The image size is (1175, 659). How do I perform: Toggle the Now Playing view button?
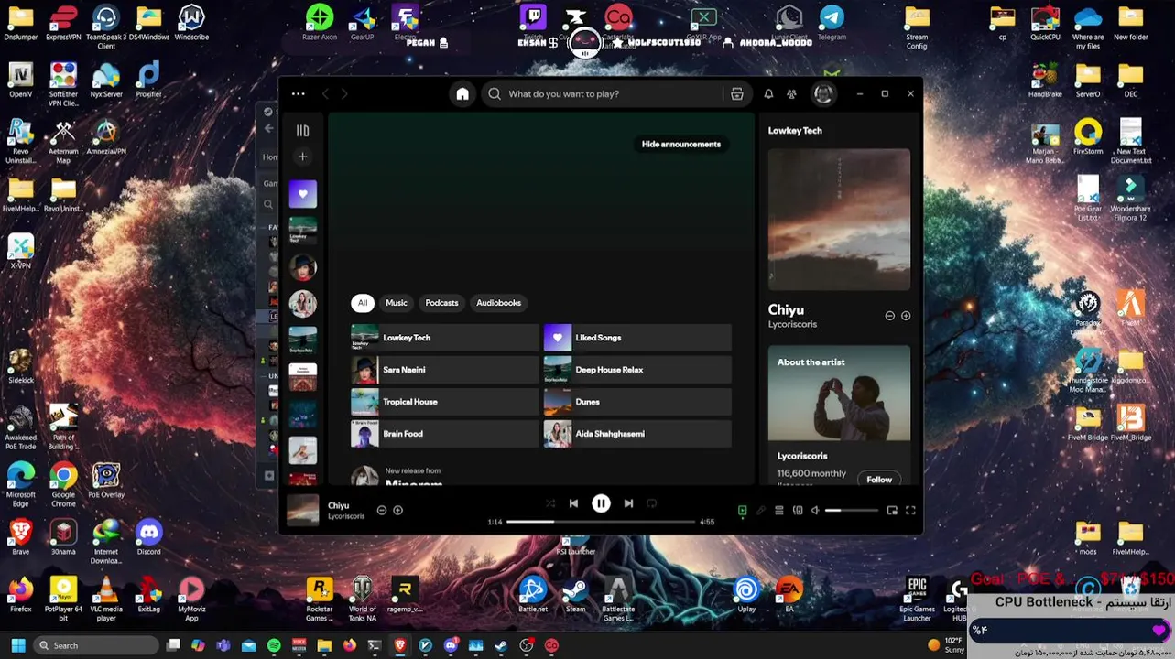point(743,511)
